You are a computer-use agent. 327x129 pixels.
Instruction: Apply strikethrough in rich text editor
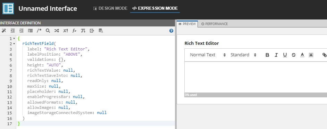click(x=294, y=55)
